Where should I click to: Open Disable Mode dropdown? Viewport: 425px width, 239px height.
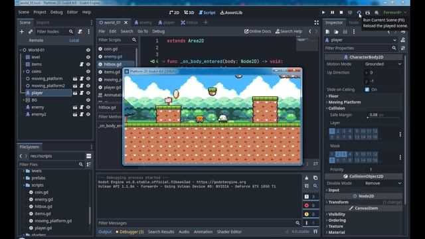383,183
